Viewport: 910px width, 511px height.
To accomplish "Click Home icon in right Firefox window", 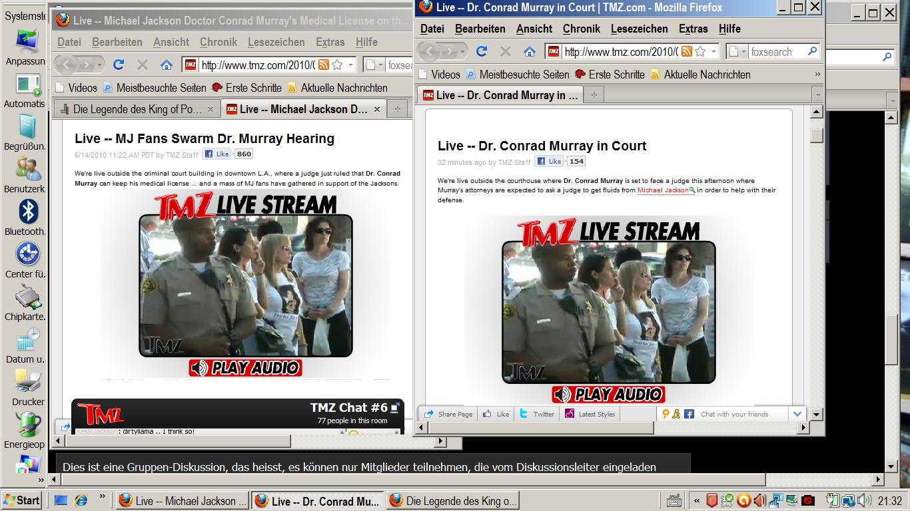I will pos(529,51).
